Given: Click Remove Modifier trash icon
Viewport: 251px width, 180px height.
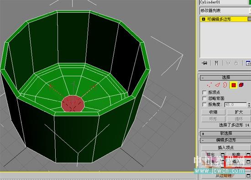Looking at the screenshot, I should pos(236,63).
